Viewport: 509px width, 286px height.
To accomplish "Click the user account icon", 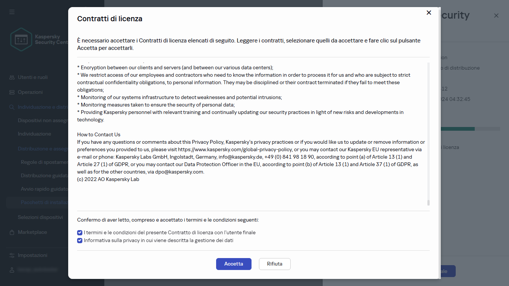I will click(12, 270).
